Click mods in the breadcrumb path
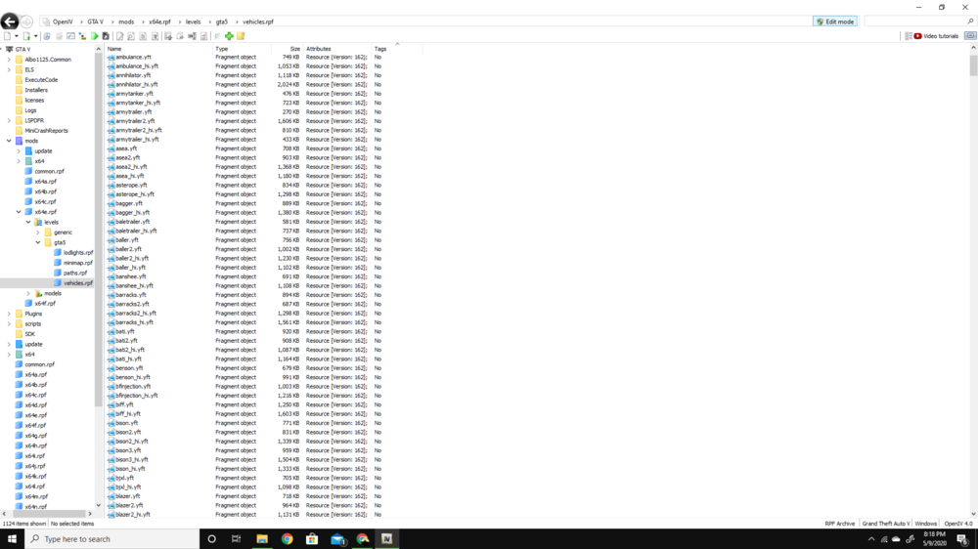The height and width of the screenshot is (549, 978). pyautogui.click(x=126, y=21)
